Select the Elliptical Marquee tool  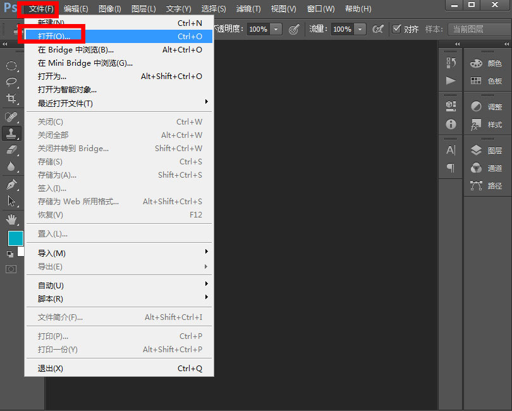pos(11,66)
